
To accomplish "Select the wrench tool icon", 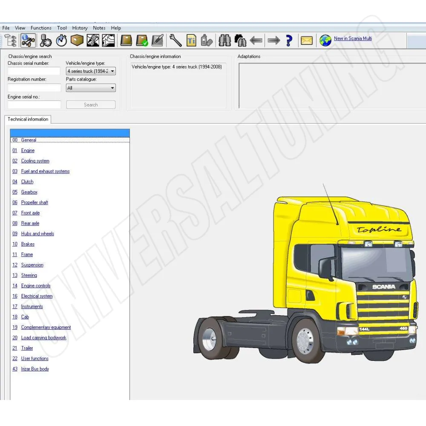I will [x=176, y=40].
